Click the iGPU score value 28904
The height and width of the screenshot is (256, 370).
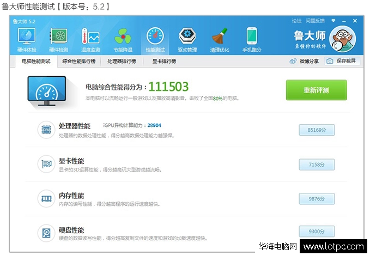(x=154, y=125)
